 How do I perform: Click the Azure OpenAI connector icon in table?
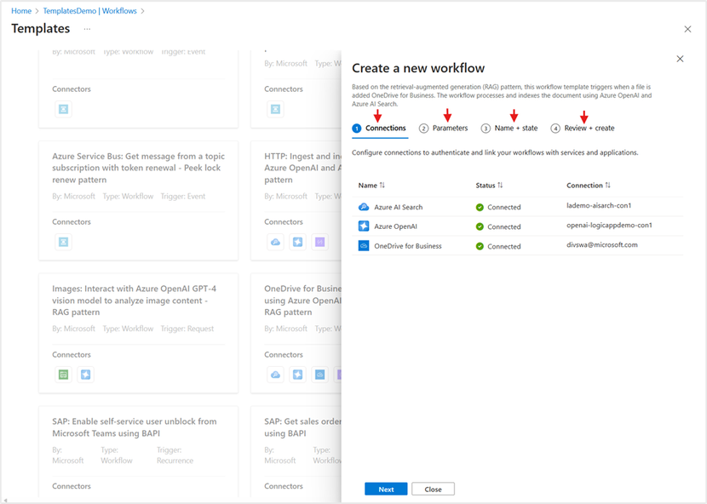point(364,226)
